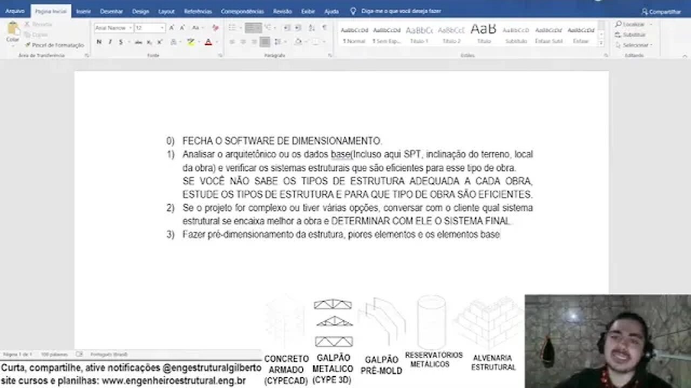Click the multilevel list icon
The image size is (691, 388).
pos(269,27)
